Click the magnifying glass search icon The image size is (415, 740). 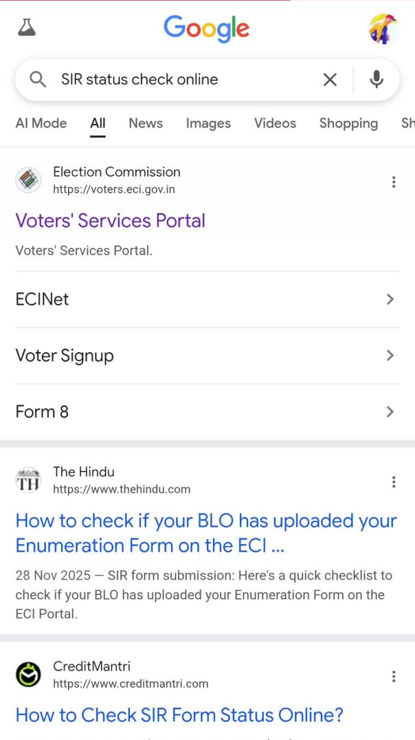(38, 79)
